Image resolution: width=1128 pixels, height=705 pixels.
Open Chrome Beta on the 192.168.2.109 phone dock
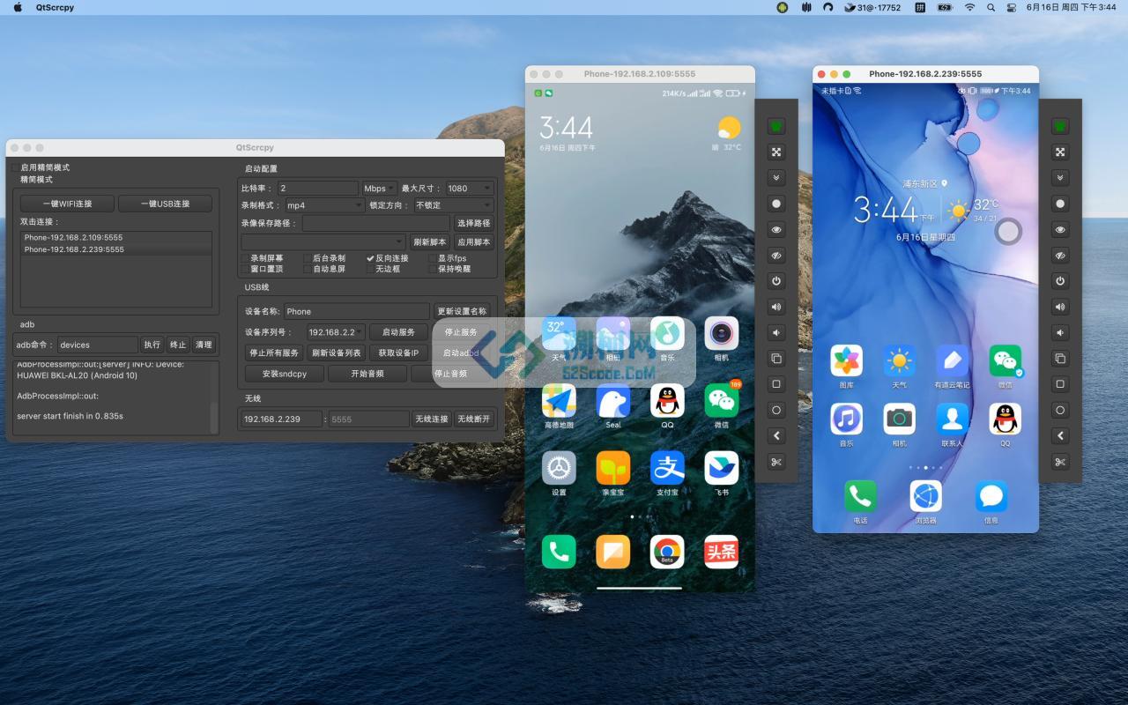tap(667, 552)
